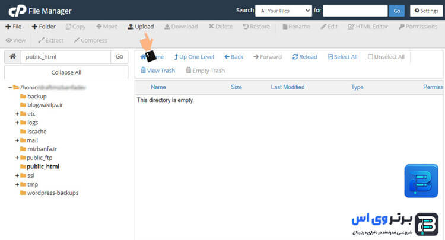Collapse the /home root tree node
The height and width of the screenshot is (240, 445).
[10, 88]
